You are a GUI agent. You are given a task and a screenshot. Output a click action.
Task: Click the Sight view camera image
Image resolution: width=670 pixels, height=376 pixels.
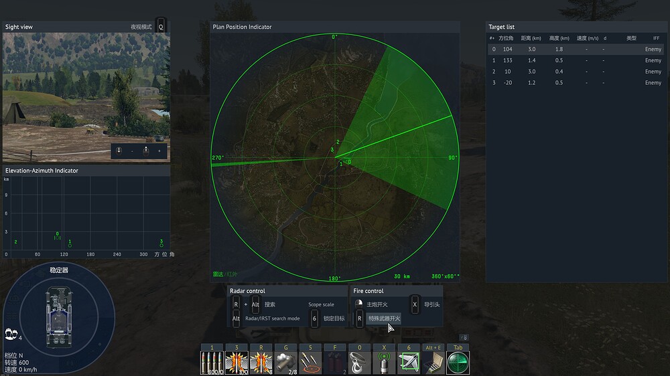pyautogui.click(x=86, y=97)
